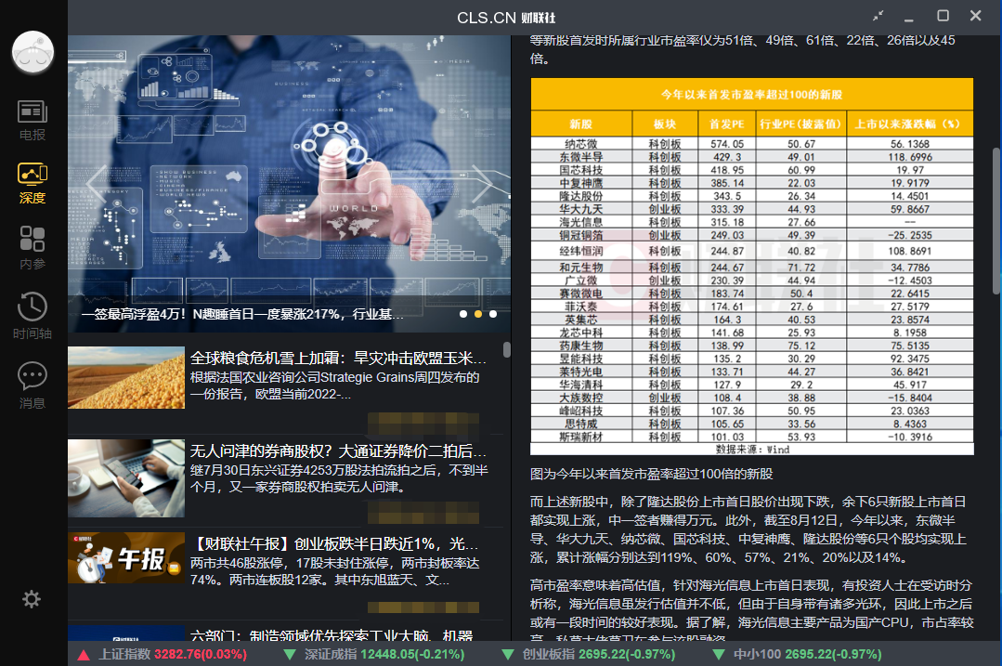The width and height of the screenshot is (1002, 666).
Task: Open headline 全球粮食危机雪上加霜
Action: 338,359
